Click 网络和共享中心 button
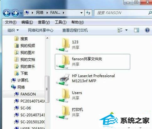 [x=41, y=30]
